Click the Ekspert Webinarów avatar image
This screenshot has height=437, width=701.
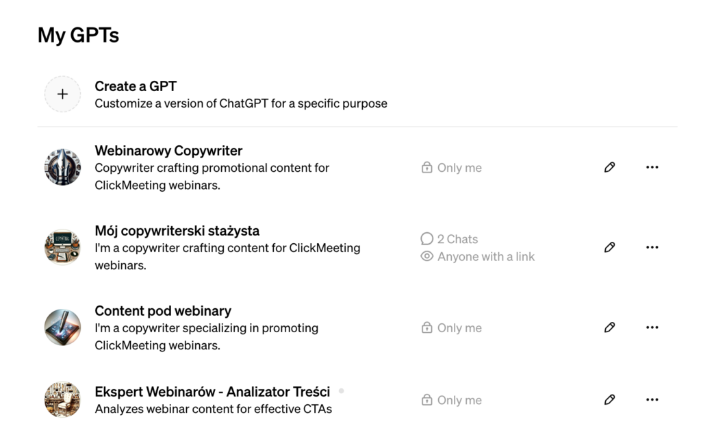pyautogui.click(x=62, y=399)
